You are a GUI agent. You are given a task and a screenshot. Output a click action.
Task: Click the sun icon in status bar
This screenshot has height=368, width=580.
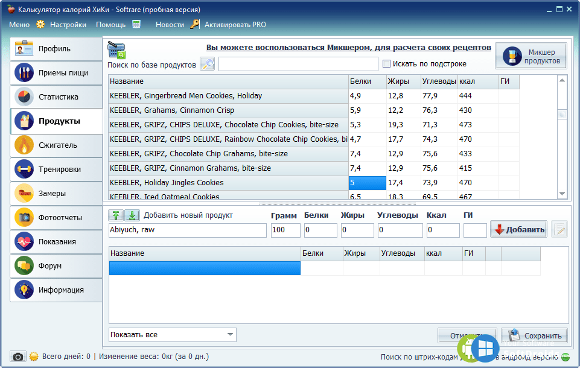tap(34, 357)
